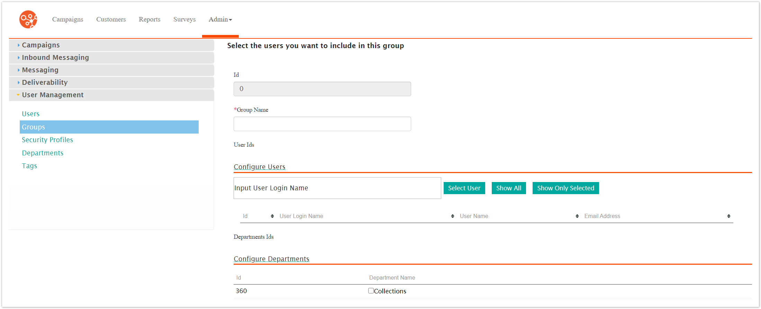Expand the Deliverability sidebar section
761x309 pixels.
pyautogui.click(x=45, y=83)
